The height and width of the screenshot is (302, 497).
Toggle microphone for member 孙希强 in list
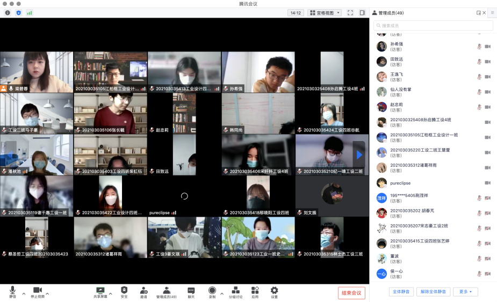click(479, 47)
